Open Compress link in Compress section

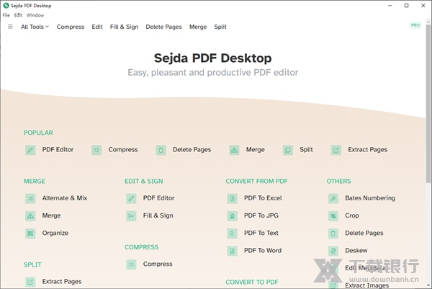(158, 264)
